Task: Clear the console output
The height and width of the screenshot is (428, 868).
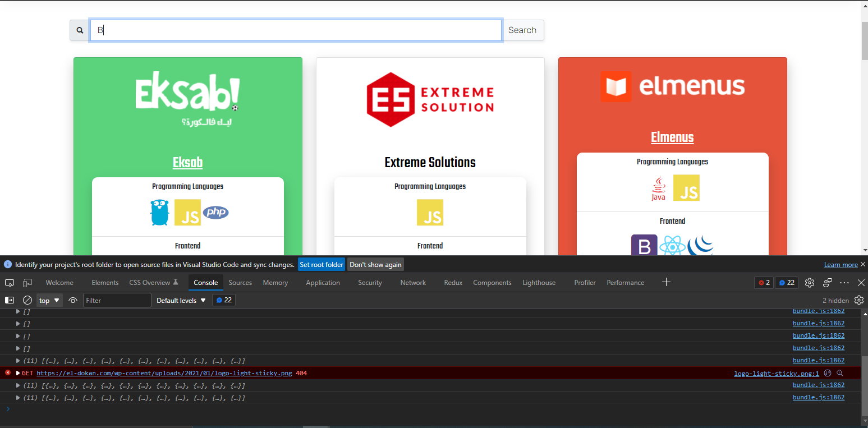Action: (x=27, y=300)
